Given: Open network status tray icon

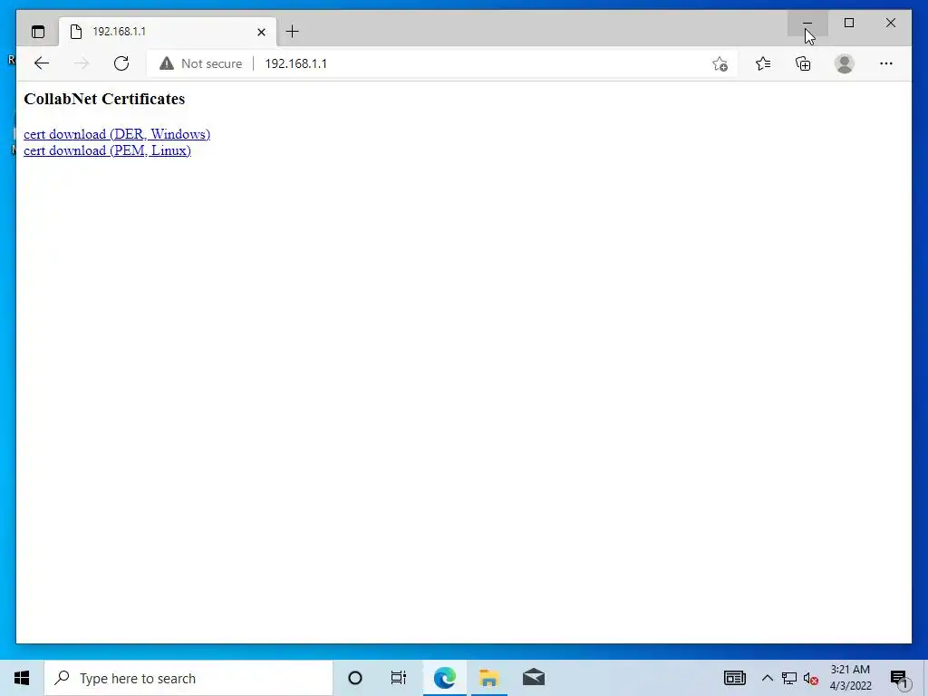Looking at the screenshot, I should point(789,678).
